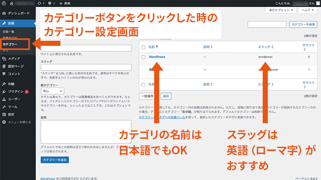Open bottom 一括操作 bulk action dropdown

tap(149, 96)
